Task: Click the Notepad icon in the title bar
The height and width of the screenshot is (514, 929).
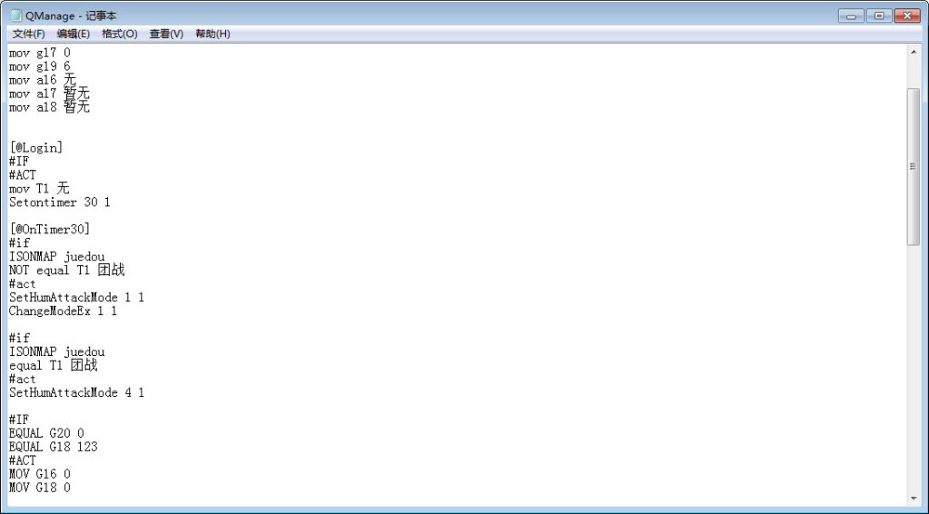Action: tap(16, 15)
